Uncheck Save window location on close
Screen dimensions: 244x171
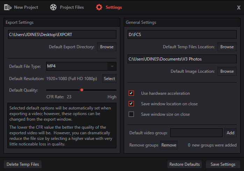pos(131,104)
